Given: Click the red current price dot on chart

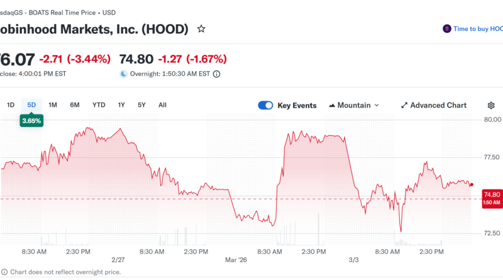Looking at the screenshot, I should pyautogui.click(x=472, y=185).
